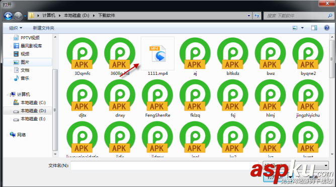Open the help question mark button
The height and width of the screenshot is (187, 336).
(x=326, y=28)
